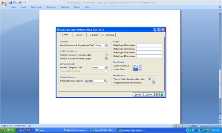Switch to General Ledger Options taskbar button
Viewport: 222px width, 133px height.
131,130
